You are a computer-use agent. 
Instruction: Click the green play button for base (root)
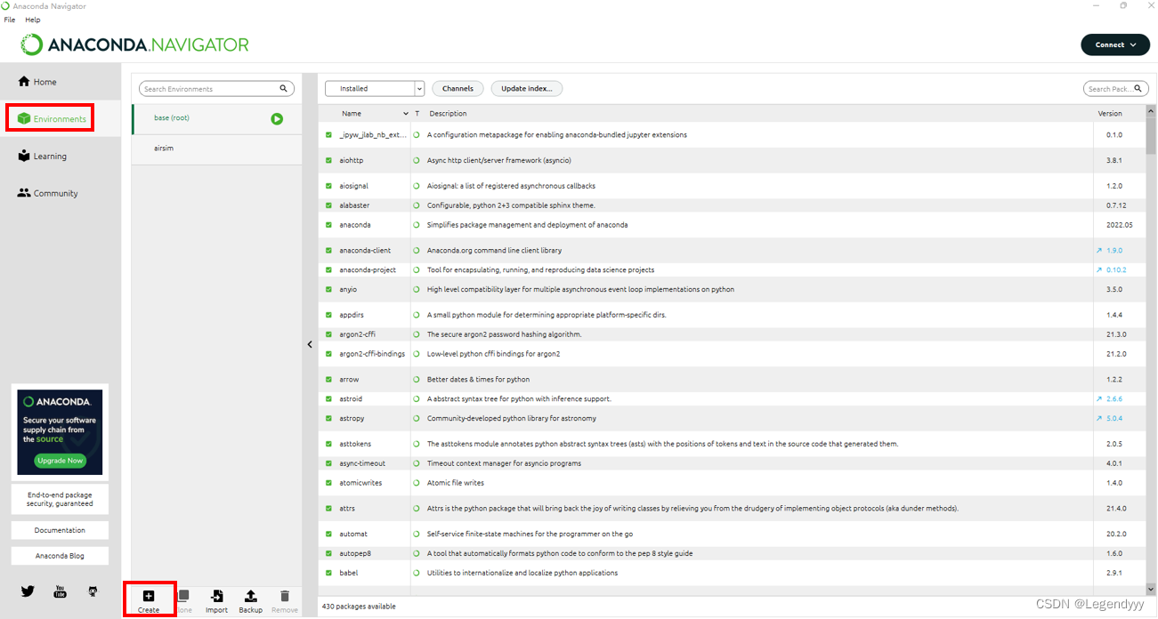coord(277,118)
